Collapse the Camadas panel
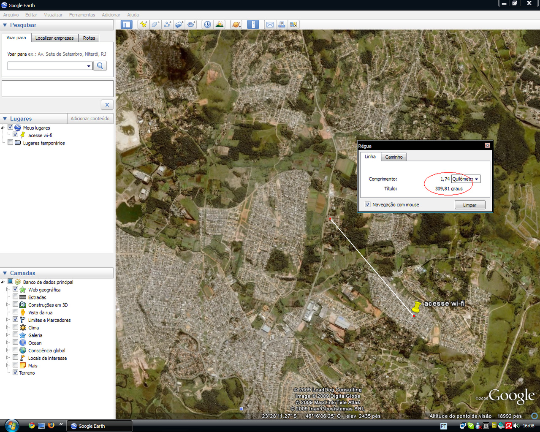 (5, 273)
